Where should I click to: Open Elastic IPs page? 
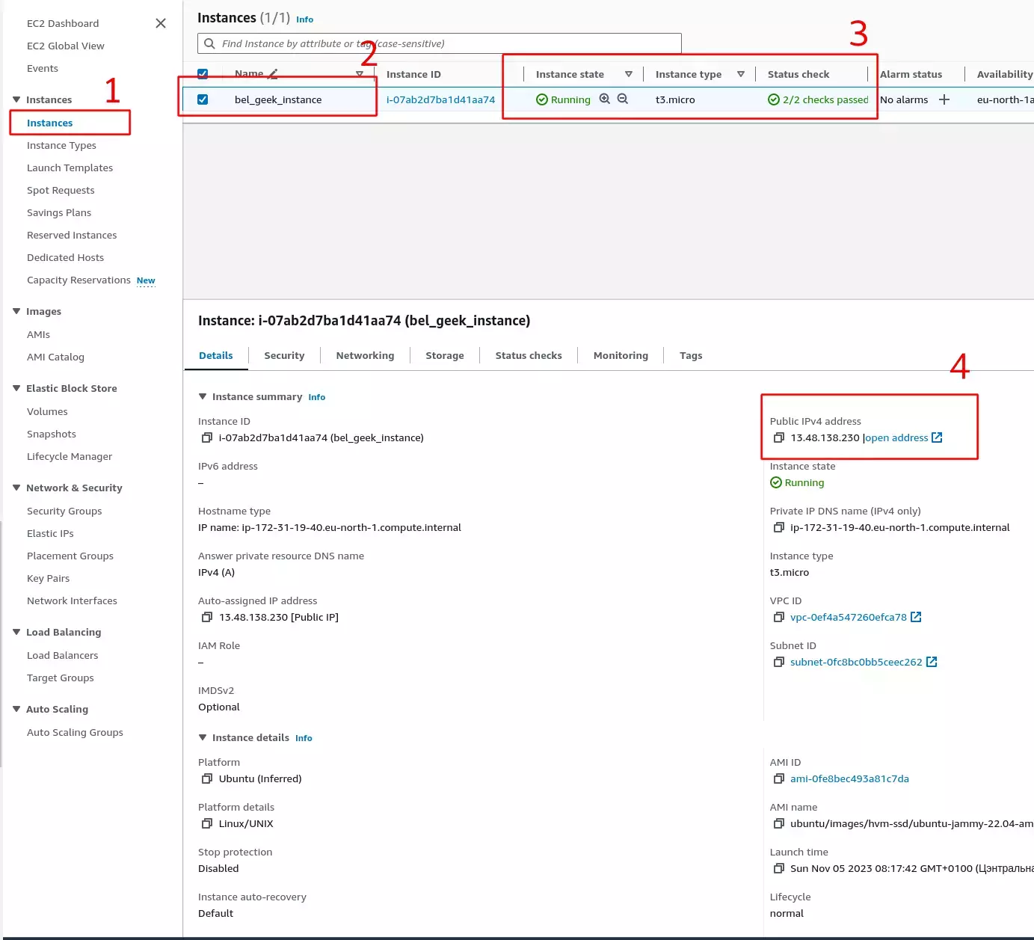50,533
